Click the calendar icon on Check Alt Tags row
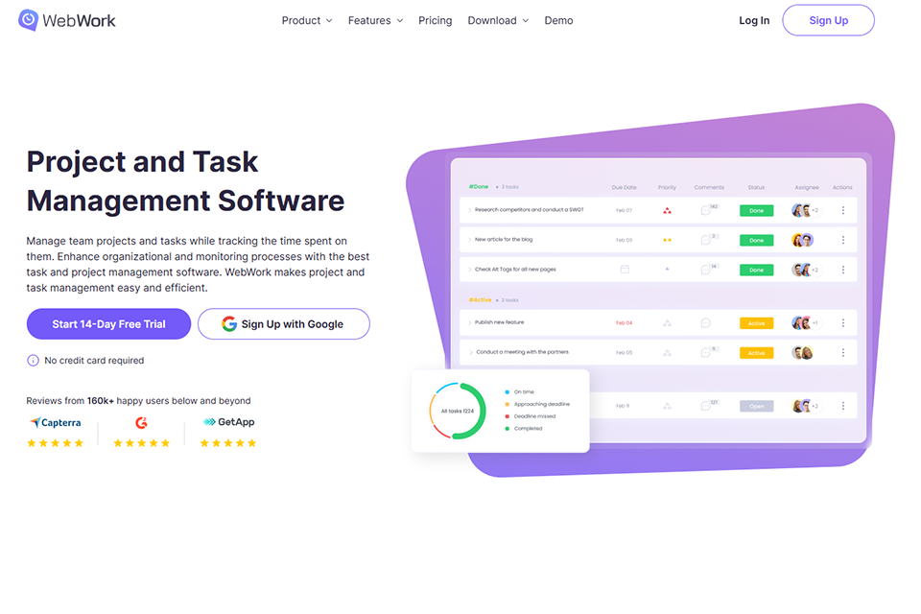The image size is (921, 614). 625,269
